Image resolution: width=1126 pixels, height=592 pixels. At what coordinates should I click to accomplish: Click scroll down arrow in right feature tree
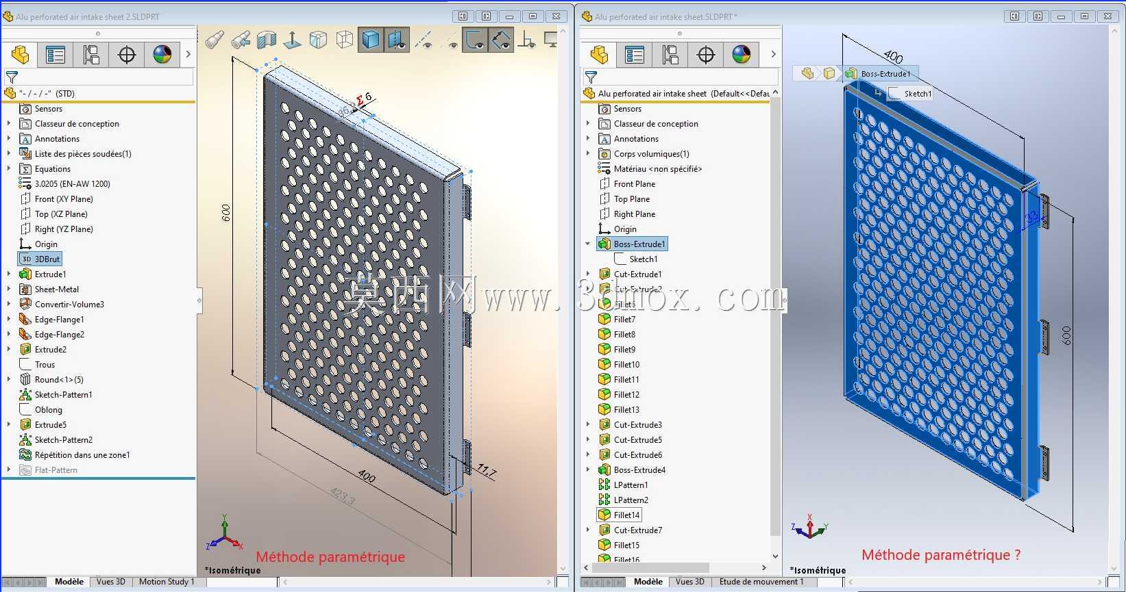(x=775, y=556)
